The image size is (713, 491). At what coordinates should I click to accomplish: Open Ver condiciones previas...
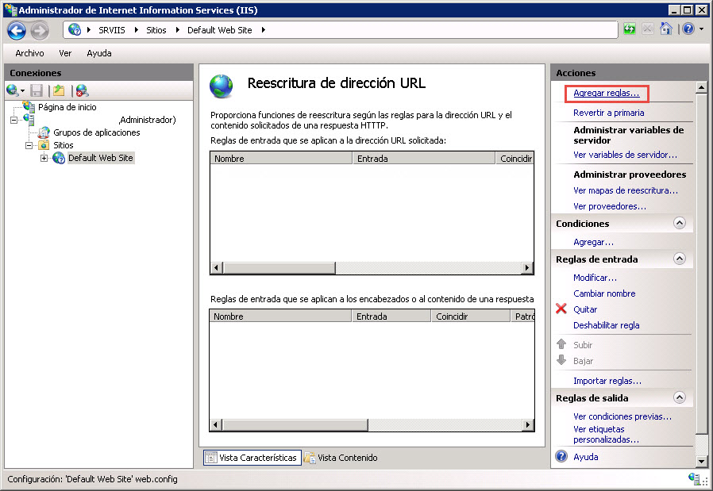coord(622,416)
